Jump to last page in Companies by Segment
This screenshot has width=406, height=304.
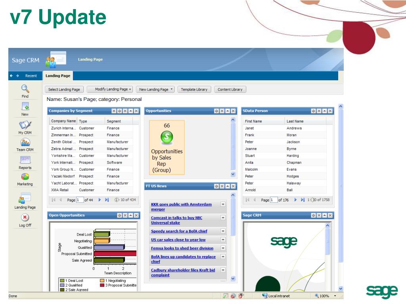[107, 200]
